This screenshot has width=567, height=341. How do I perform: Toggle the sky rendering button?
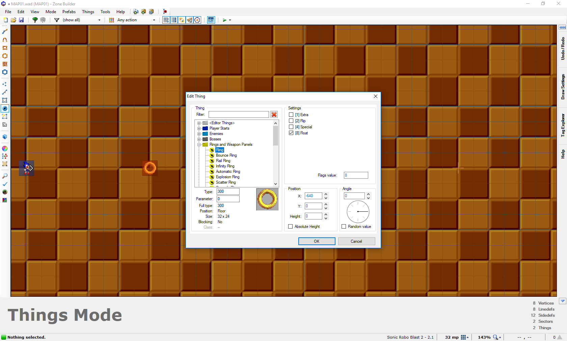pyautogui.click(x=211, y=20)
